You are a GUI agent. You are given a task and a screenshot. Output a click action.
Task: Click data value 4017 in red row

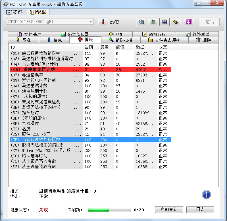[x=141, y=70]
